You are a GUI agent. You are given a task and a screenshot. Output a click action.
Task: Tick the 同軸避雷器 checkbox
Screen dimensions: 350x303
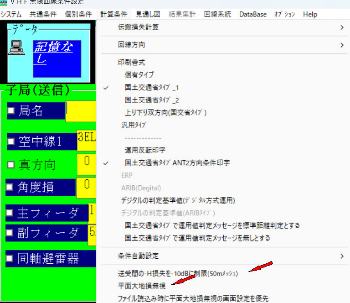pos(10,258)
